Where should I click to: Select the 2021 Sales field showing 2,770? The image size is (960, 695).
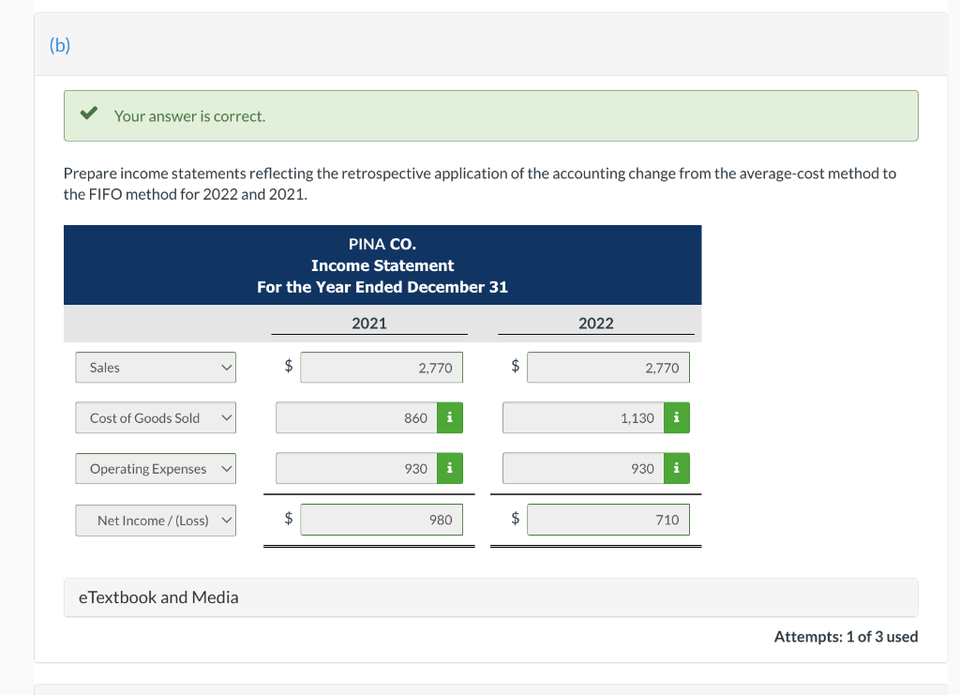(x=381, y=368)
